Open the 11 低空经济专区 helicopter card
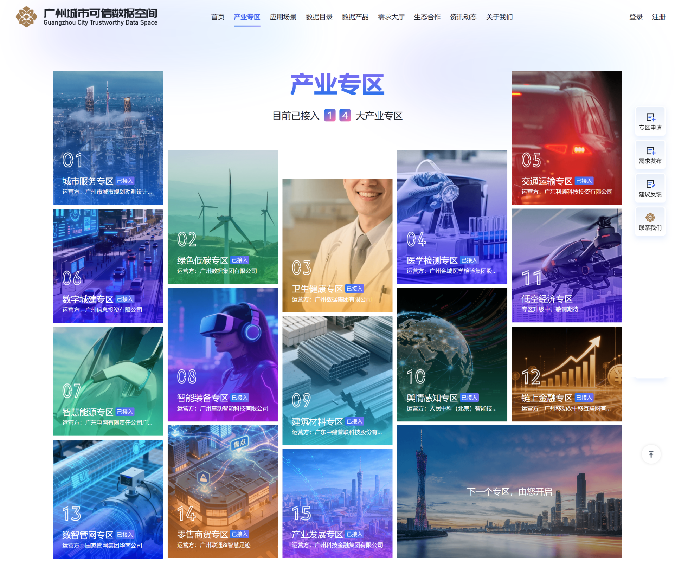 pos(567,265)
